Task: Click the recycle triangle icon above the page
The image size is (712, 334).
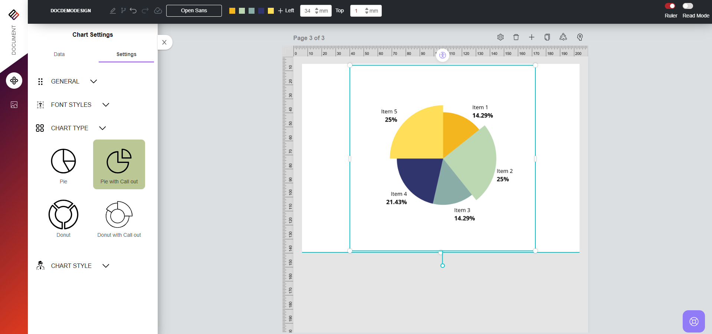Action: pyautogui.click(x=563, y=37)
